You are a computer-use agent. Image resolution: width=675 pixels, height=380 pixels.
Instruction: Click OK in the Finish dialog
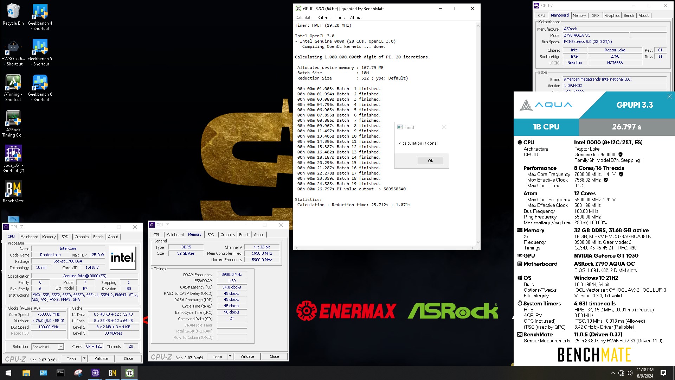coord(430,161)
